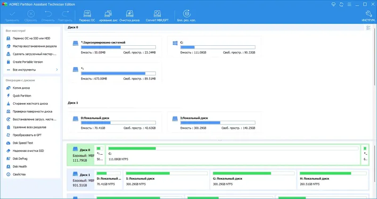Select D:Локальный диск partition card
The image size is (377, 199).
point(115,123)
